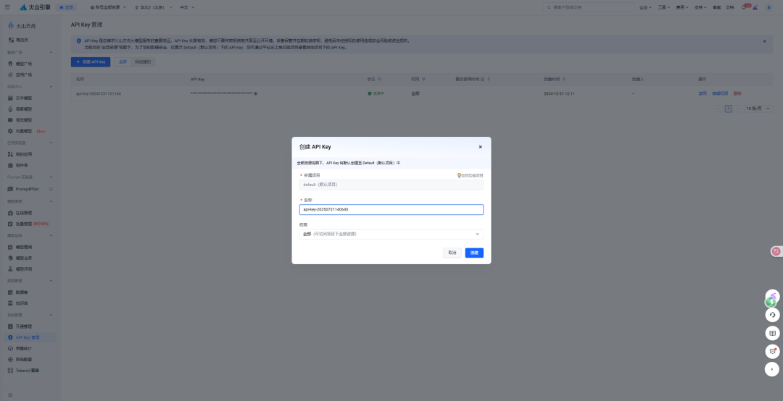
Task: Open the 费用 top menu
Action: (x=681, y=7)
